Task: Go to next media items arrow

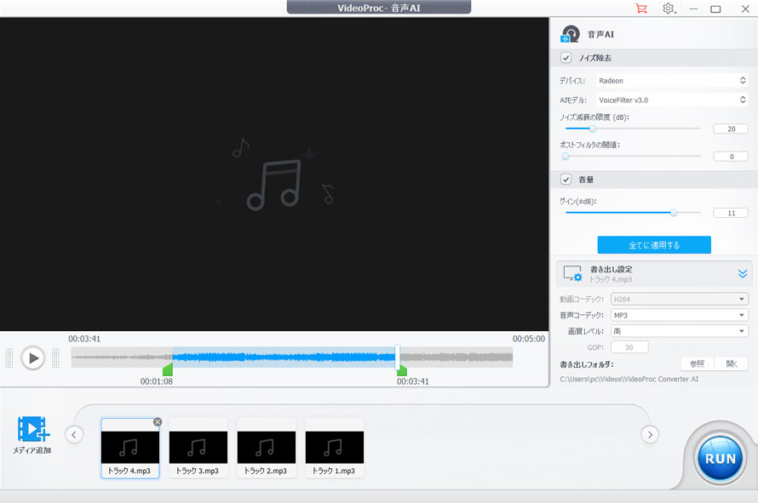Action: coord(650,434)
